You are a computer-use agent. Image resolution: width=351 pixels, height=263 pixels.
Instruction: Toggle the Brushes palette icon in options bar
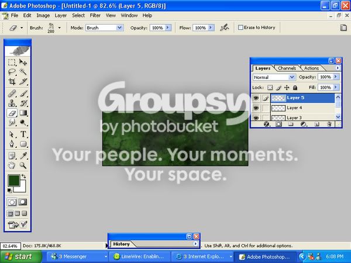tap(343, 27)
